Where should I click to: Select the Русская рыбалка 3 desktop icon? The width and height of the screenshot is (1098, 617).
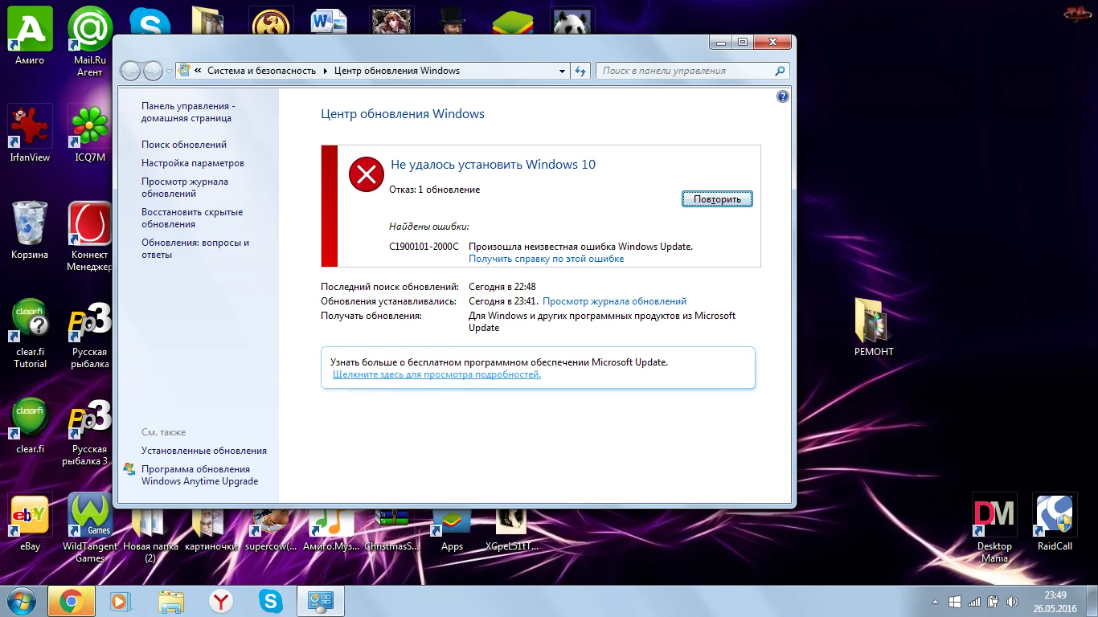(90, 432)
